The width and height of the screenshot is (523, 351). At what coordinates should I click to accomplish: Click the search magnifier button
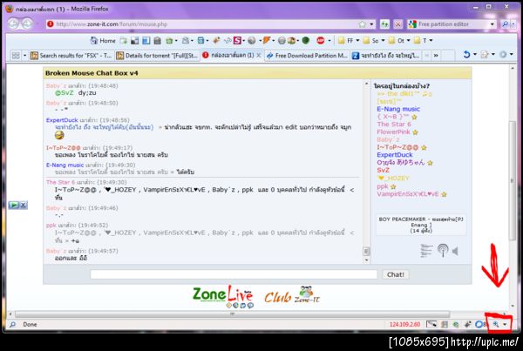coord(506,24)
